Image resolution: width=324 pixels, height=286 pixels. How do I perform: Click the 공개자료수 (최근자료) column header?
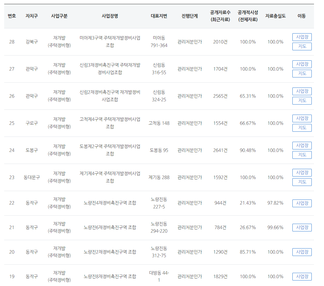point(220,16)
